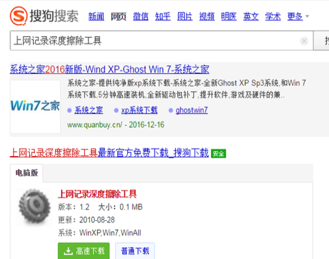Click the Win7之家 logo image
Image resolution: width=329 pixels, height=259 pixels.
[x=35, y=106]
